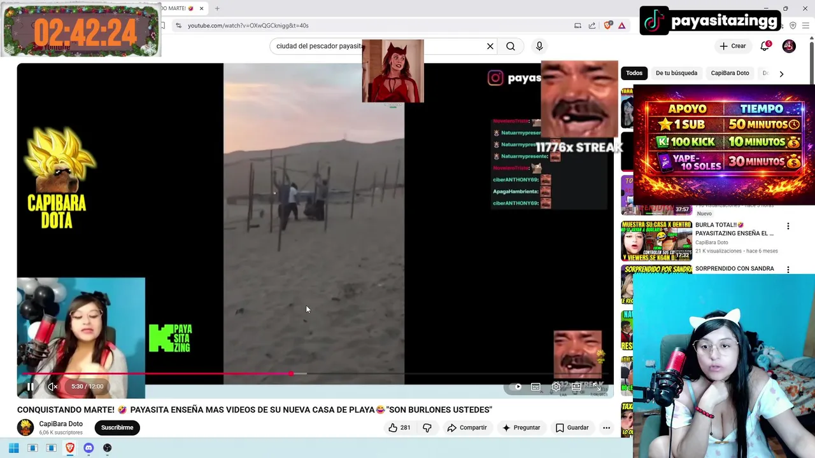Unmute the video with the speaker icon
The height and width of the screenshot is (458, 815).
pos(53,386)
